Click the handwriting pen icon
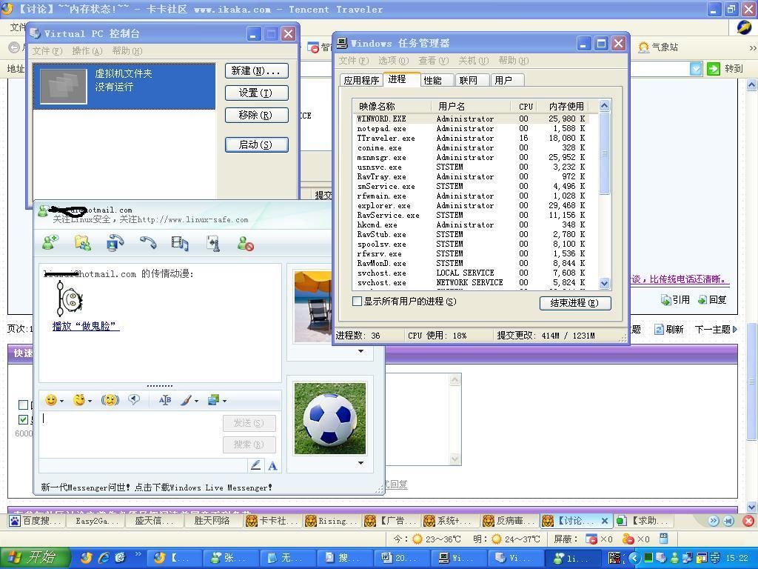 tap(255, 465)
